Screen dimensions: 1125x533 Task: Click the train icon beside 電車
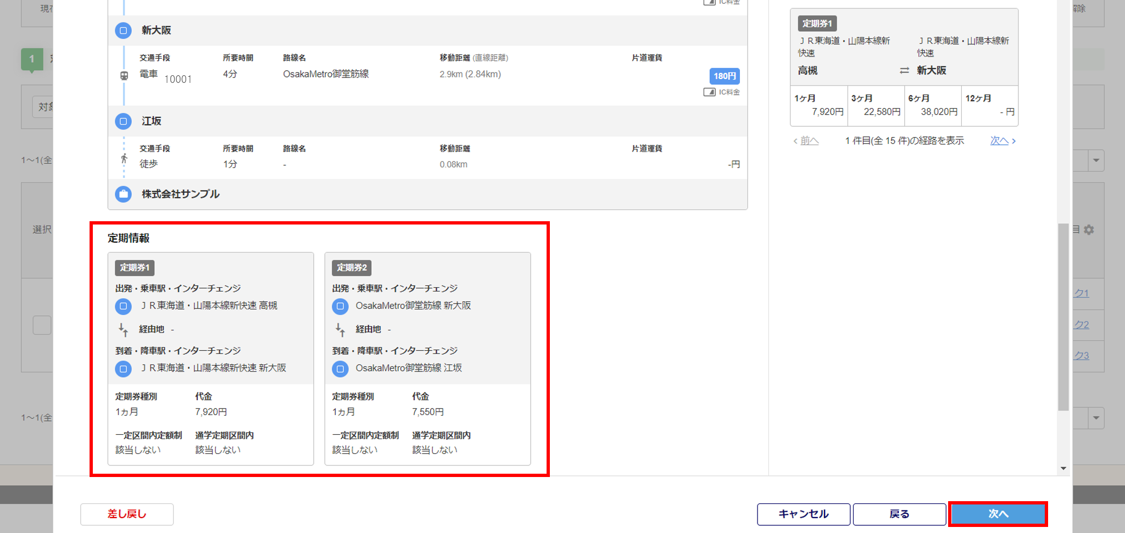click(x=124, y=76)
